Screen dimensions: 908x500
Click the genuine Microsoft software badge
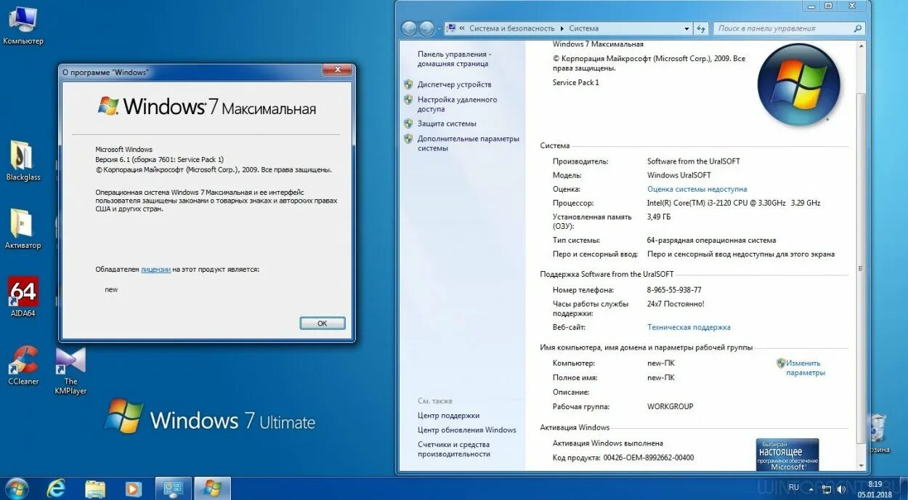(x=787, y=454)
